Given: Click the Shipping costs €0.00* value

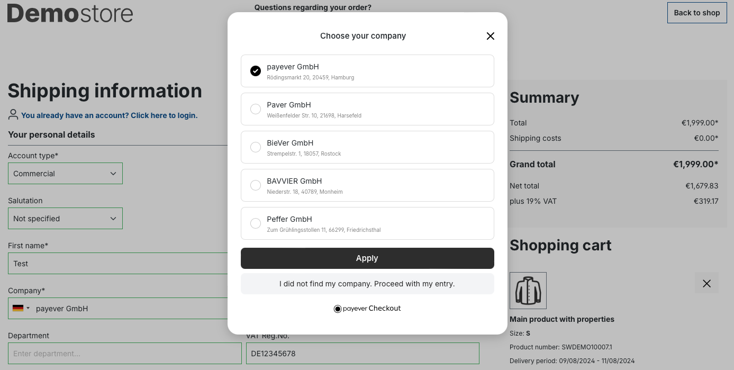Looking at the screenshot, I should [x=706, y=138].
